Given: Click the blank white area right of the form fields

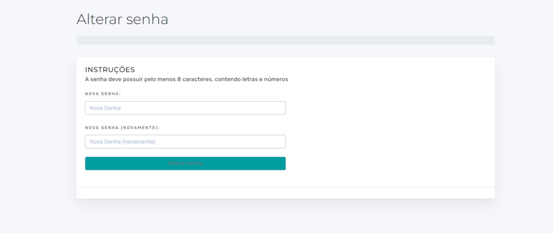Looking at the screenshot, I should pos(390,126).
